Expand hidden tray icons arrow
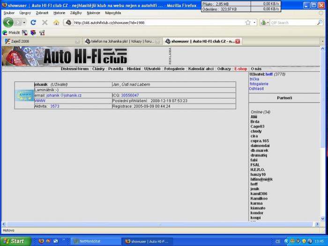The height and width of the screenshot is (246, 328). (286, 241)
